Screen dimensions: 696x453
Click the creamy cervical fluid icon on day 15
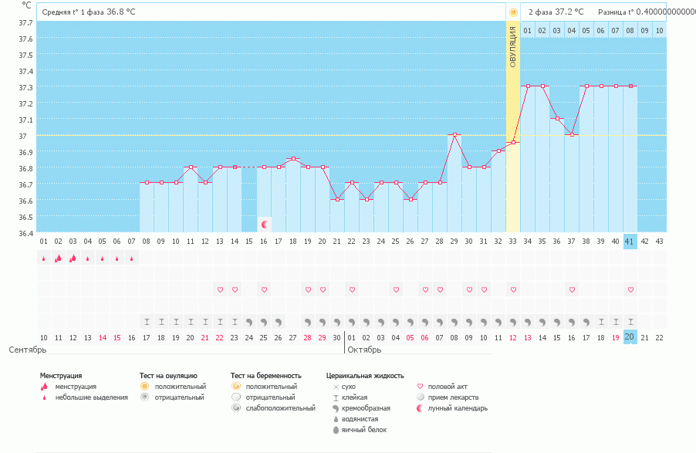pyautogui.click(x=249, y=321)
